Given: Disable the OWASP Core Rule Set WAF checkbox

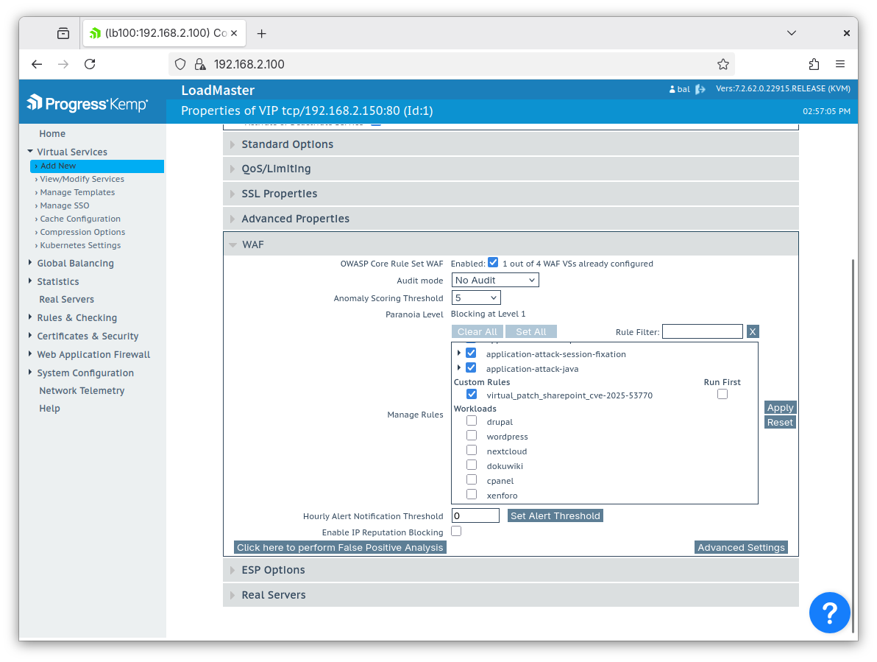Looking at the screenshot, I should pyautogui.click(x=493, y=262).
